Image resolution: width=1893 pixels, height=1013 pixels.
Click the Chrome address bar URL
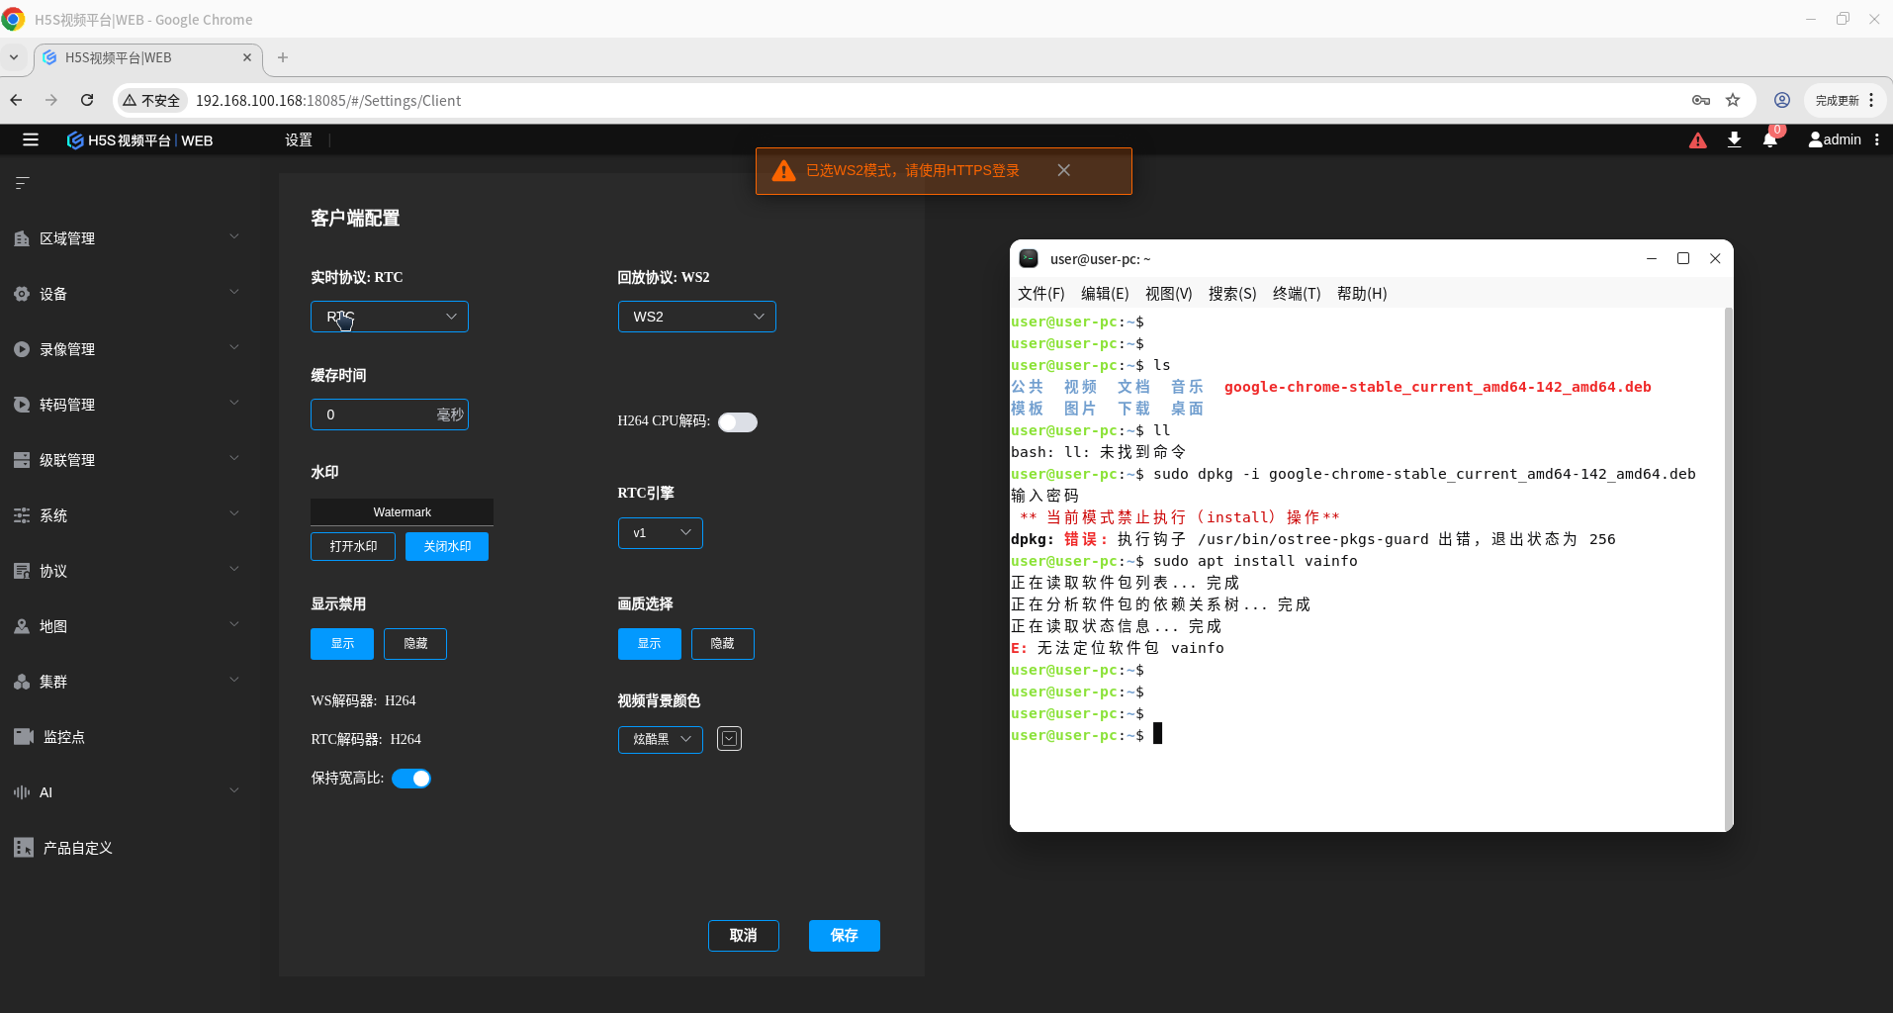pos(328,101)
